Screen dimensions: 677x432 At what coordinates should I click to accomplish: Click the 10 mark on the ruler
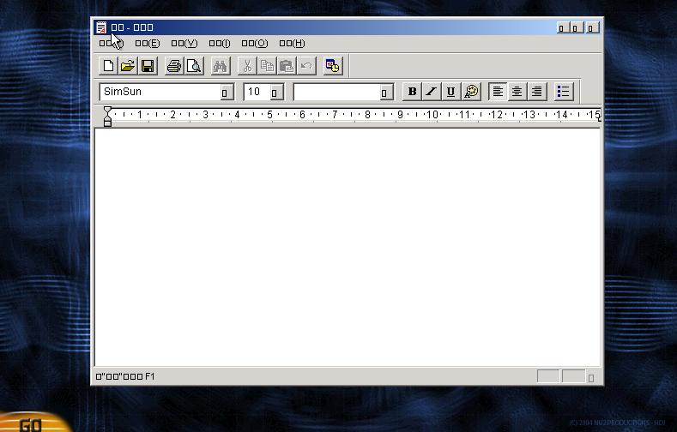pos(432,115)
